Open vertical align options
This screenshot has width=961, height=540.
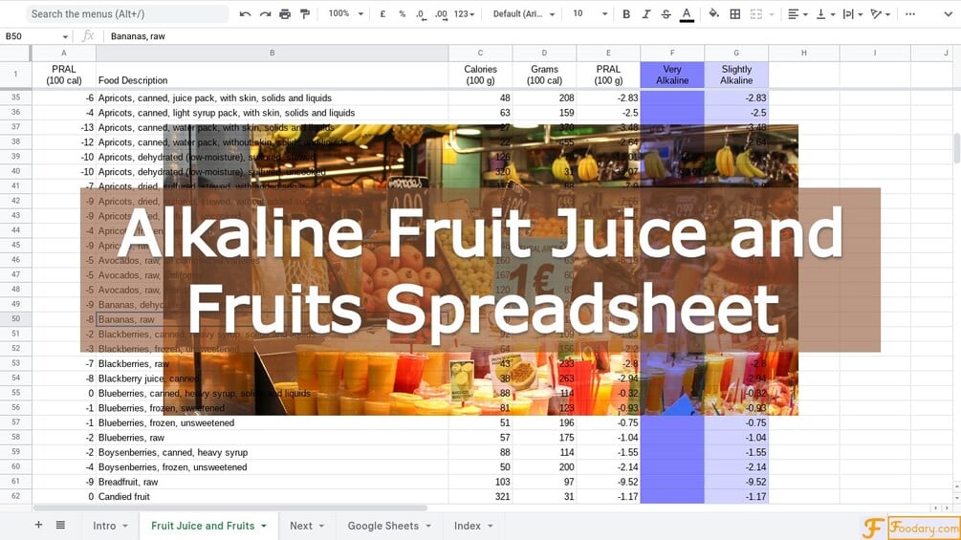point(825,13)
